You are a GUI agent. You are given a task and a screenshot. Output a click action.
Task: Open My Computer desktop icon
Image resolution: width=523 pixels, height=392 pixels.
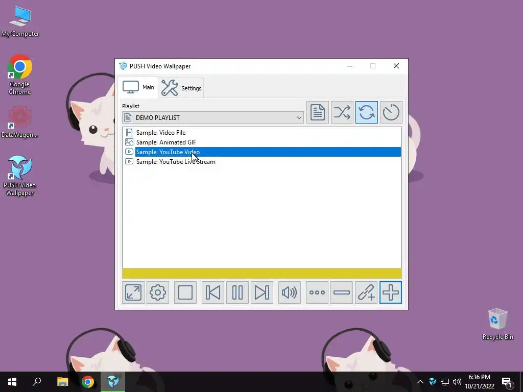tap(20, 21)
